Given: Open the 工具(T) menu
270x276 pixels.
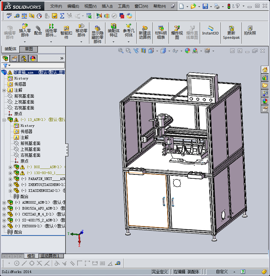Looking at the screenshot, I should tap(124, 6).
